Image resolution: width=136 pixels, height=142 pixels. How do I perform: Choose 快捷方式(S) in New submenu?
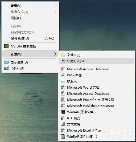(96, 61)
